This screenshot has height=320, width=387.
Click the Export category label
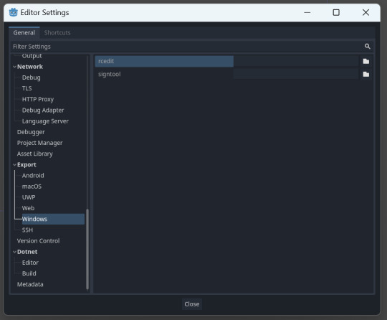tap(27, 164)
